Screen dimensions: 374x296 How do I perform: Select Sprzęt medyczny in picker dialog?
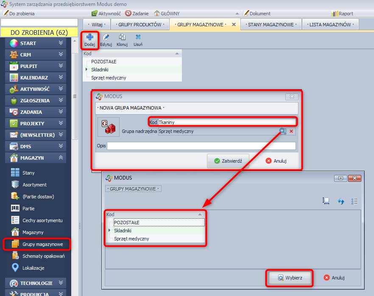pos(131,239)
